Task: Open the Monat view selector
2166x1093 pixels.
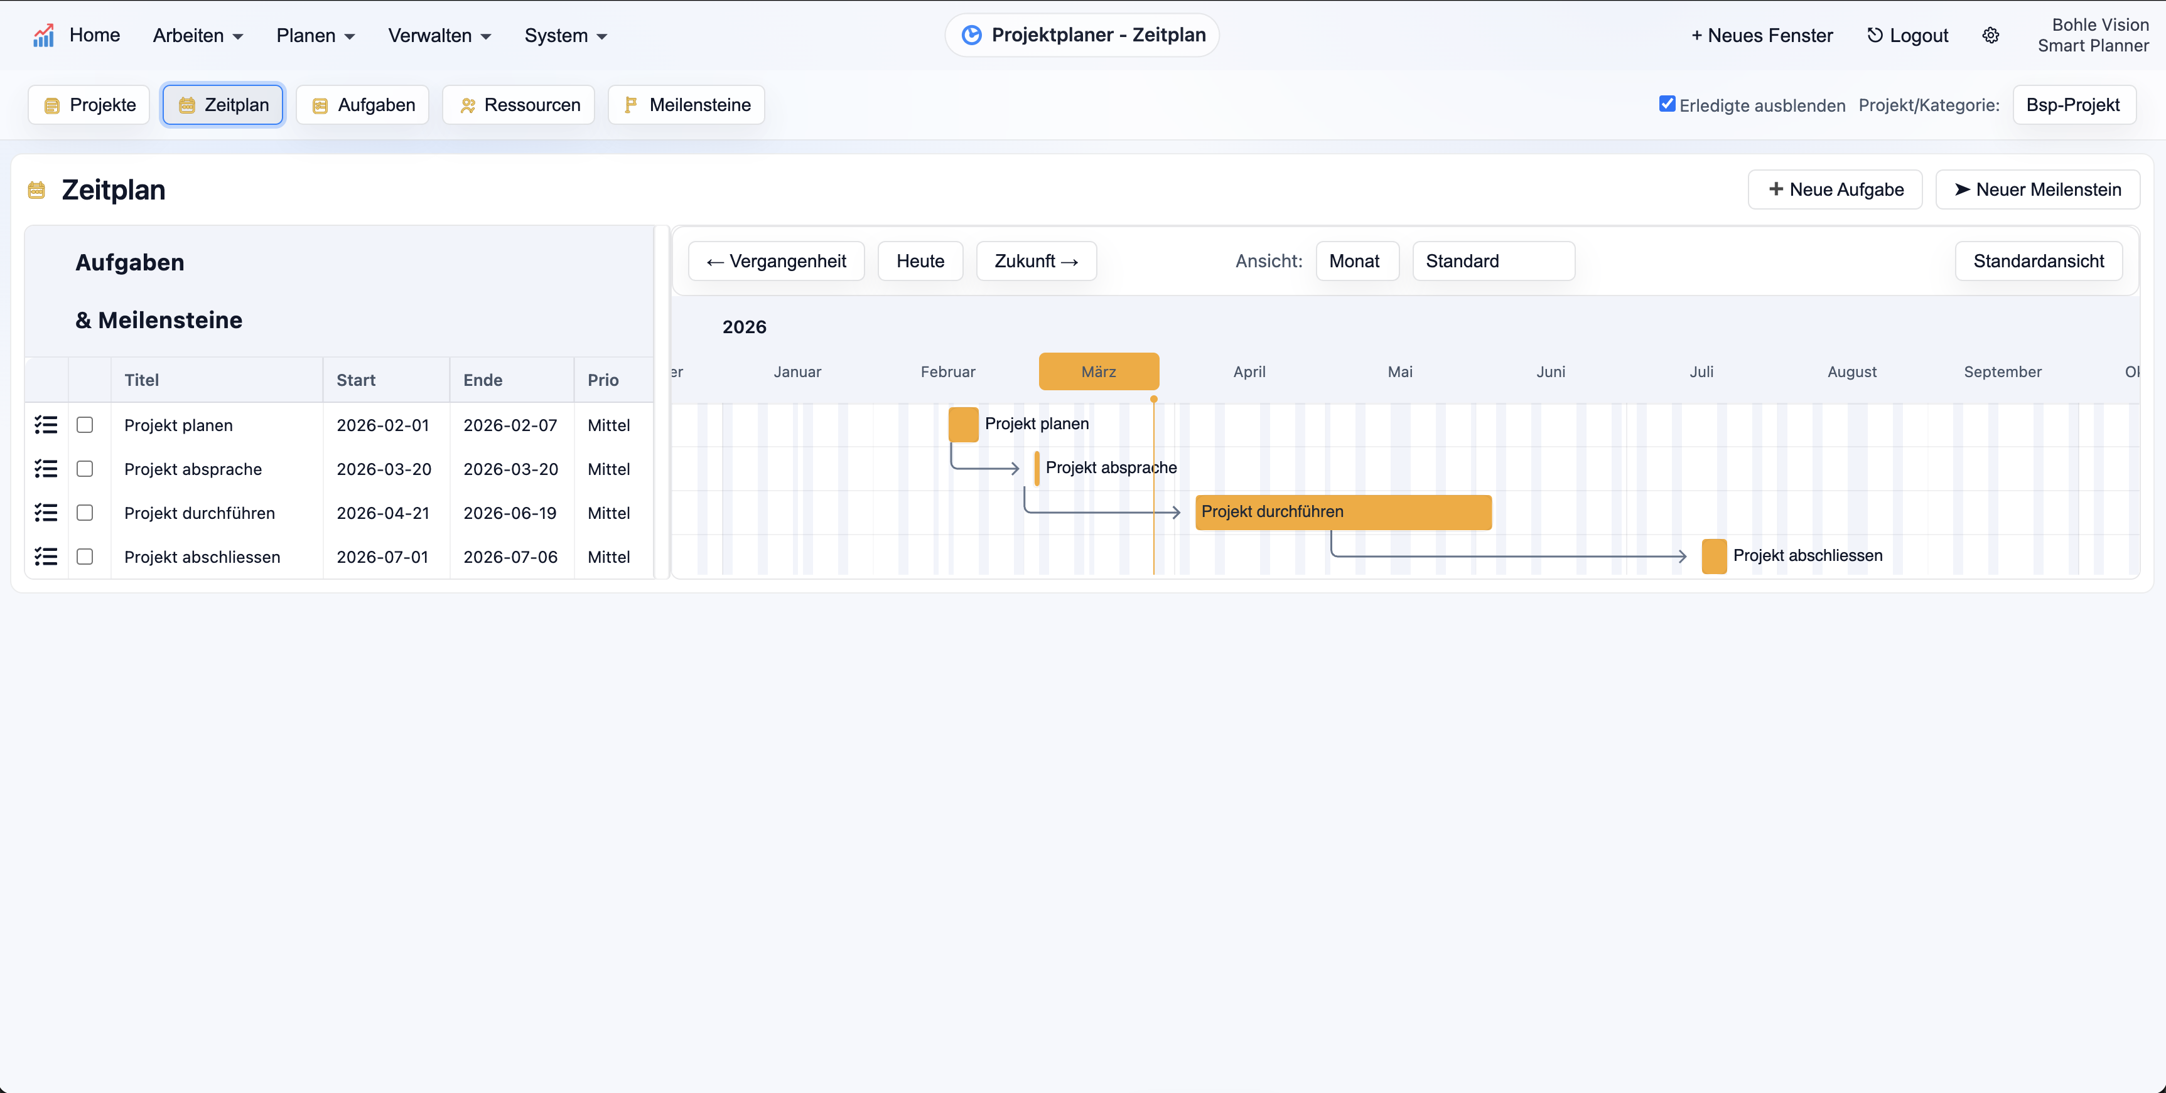Action: tap(1356, 260)
